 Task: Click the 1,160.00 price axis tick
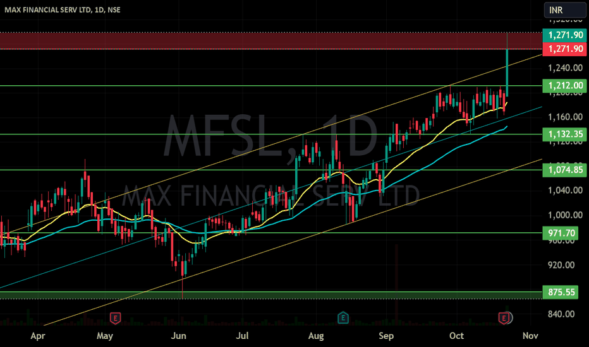coord(566,117)
